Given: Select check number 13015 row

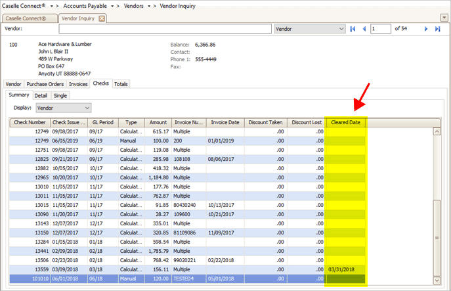Looking at the screenshot, I should tap(187, 205).
